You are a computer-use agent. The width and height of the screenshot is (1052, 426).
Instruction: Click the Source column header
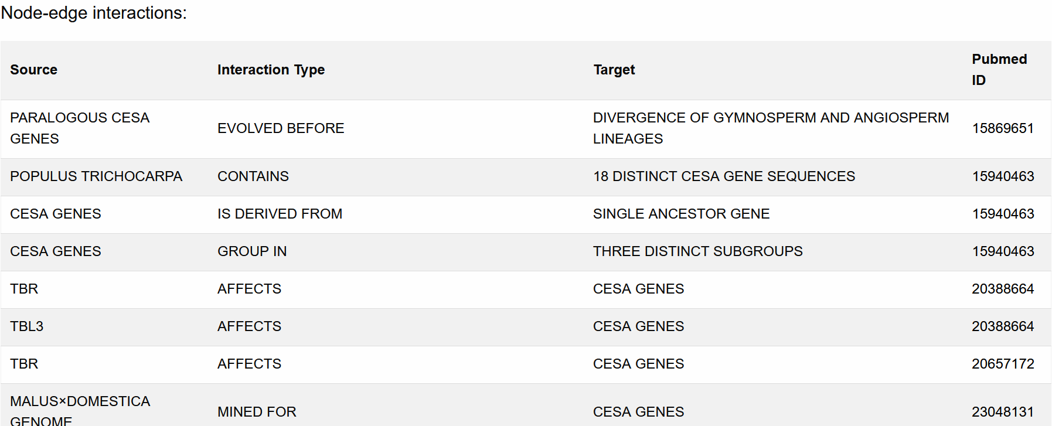(x=33, y=70)
